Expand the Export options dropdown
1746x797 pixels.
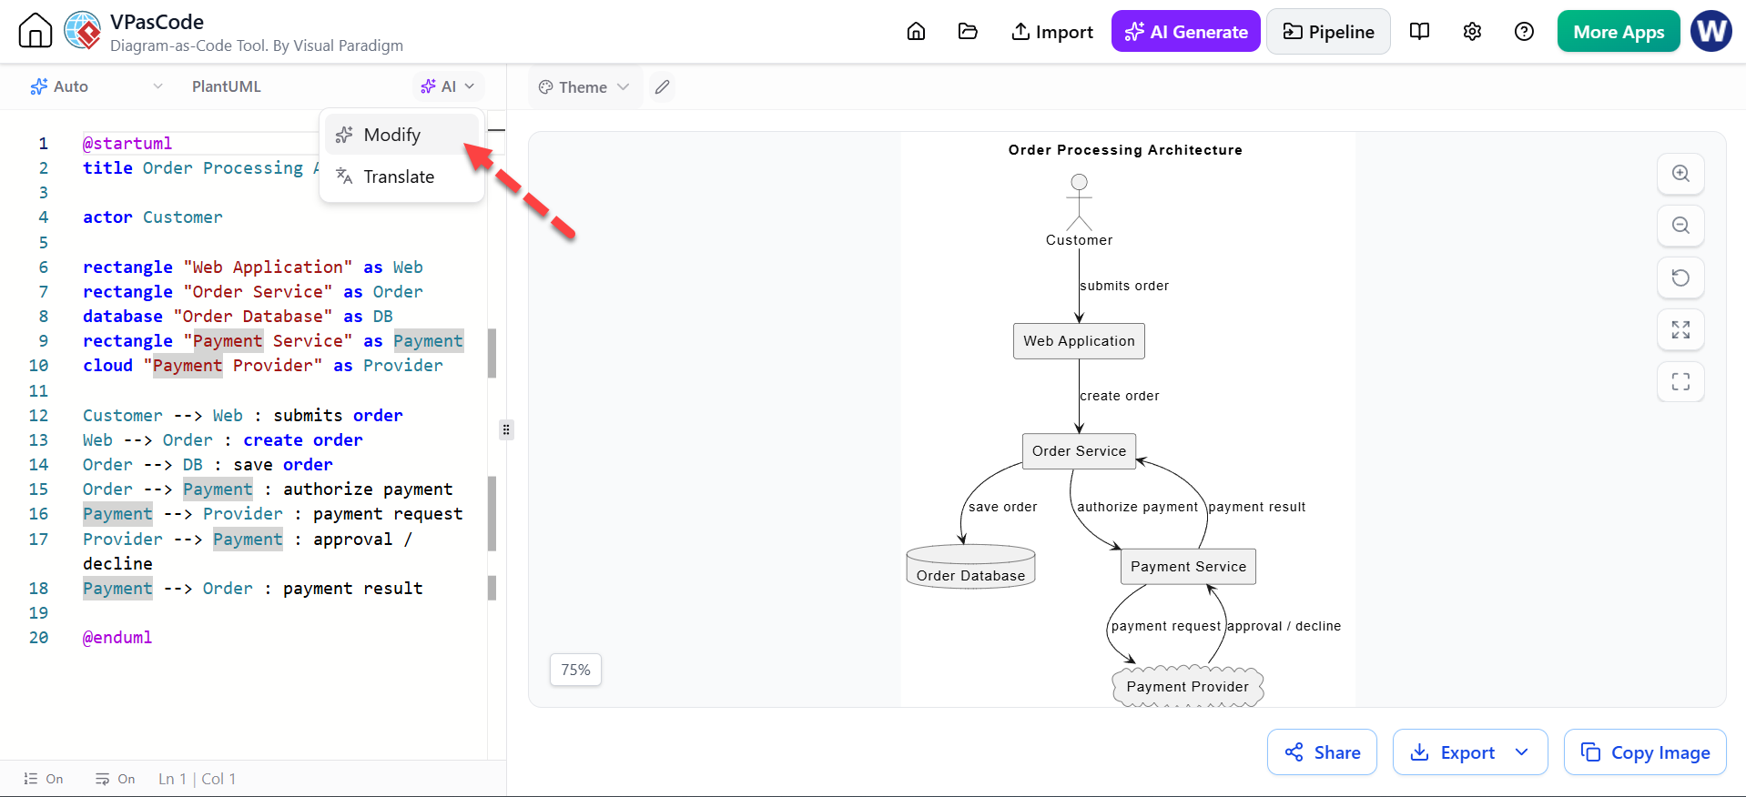pyautogui.click(x=1521, y=752)
